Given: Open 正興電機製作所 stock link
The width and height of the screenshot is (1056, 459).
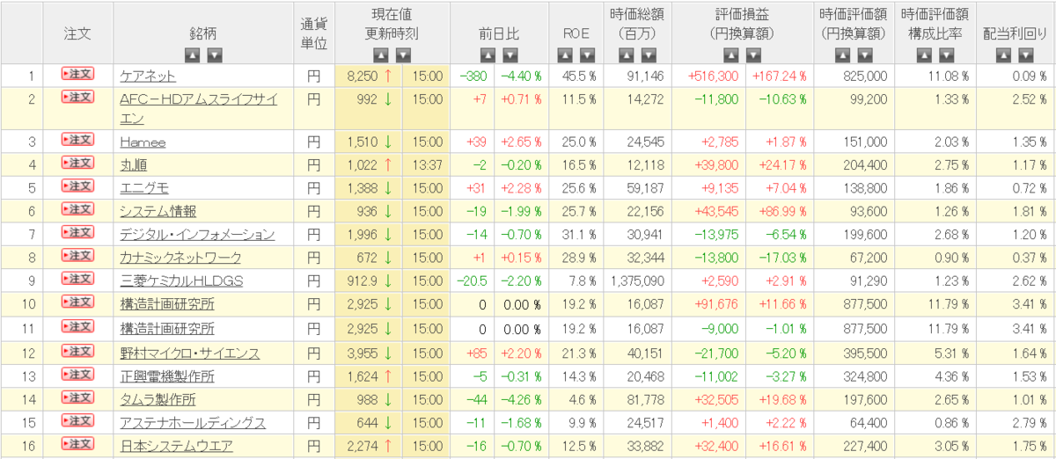Looking at the screenshot, I should tap(167, 376).
